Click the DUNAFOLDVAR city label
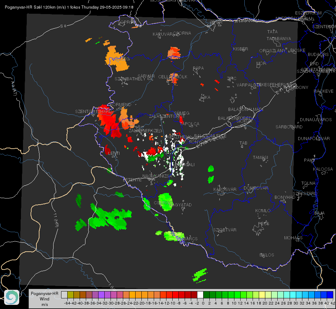The height and width of the screenshot is (309, 336). point(314,139)
